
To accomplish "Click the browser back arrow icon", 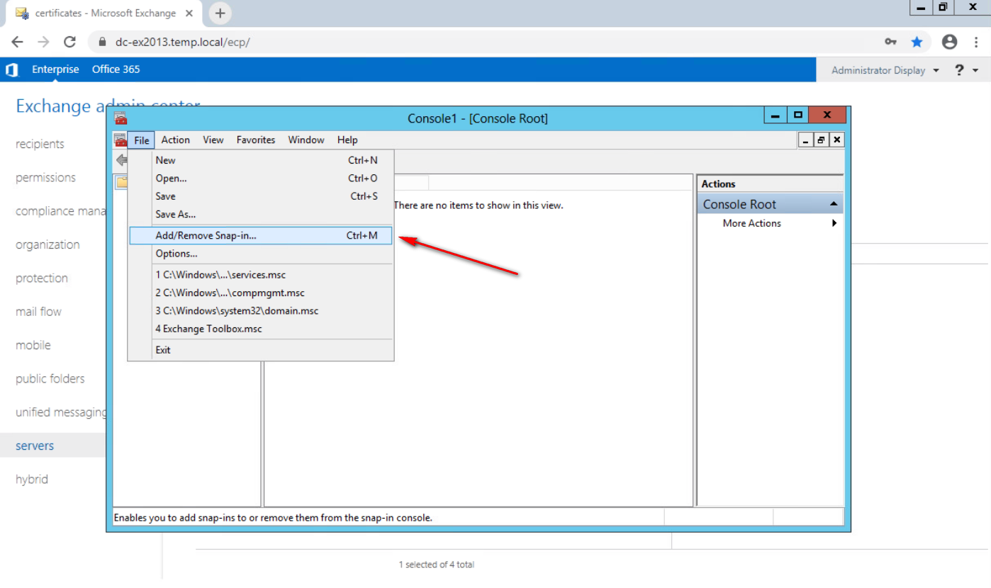I will point(18,42).
